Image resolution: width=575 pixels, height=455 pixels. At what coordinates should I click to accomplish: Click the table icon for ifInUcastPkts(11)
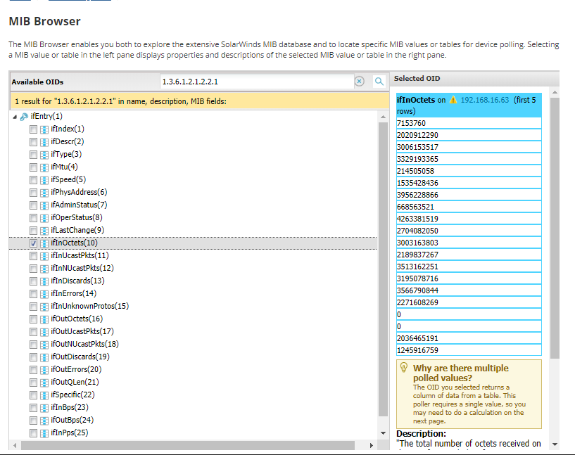(x=44, y=256)
